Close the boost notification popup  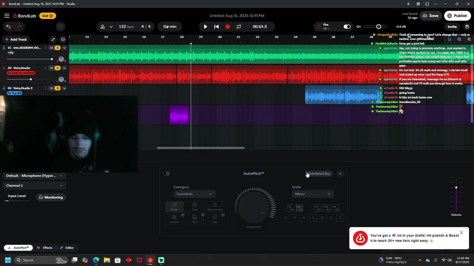pos(461,233)
